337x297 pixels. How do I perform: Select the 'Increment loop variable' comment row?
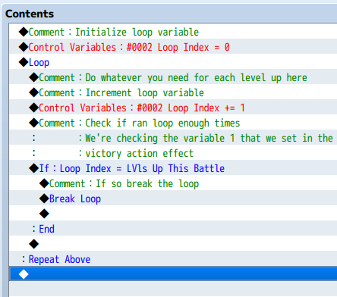(x=173, y=92)
